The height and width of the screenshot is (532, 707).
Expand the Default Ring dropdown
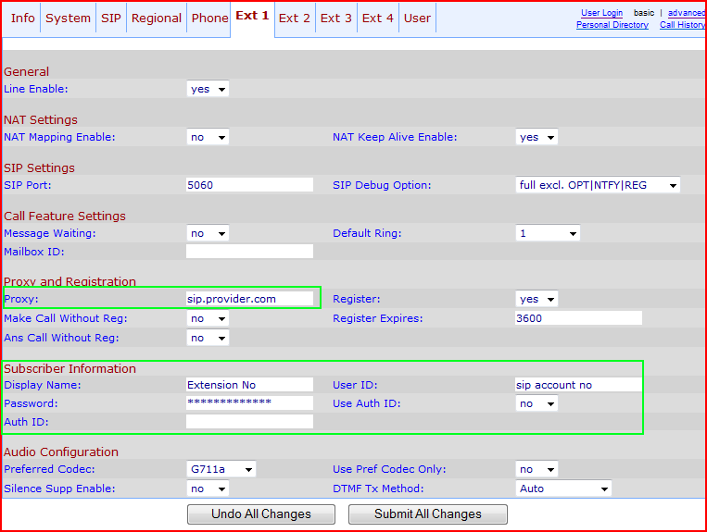coord(548,233)
